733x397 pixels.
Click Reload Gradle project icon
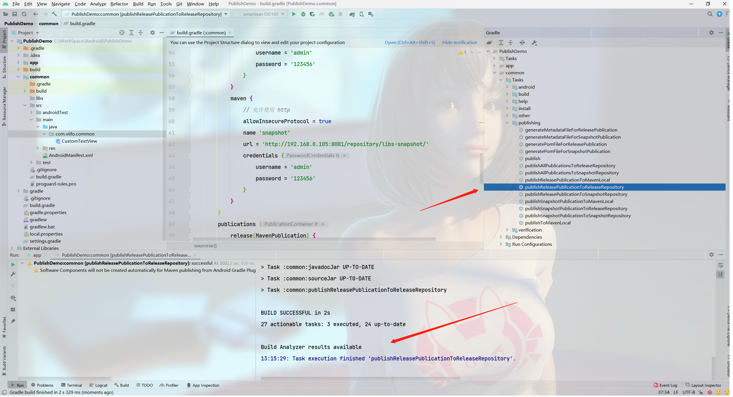pos(489,43)
